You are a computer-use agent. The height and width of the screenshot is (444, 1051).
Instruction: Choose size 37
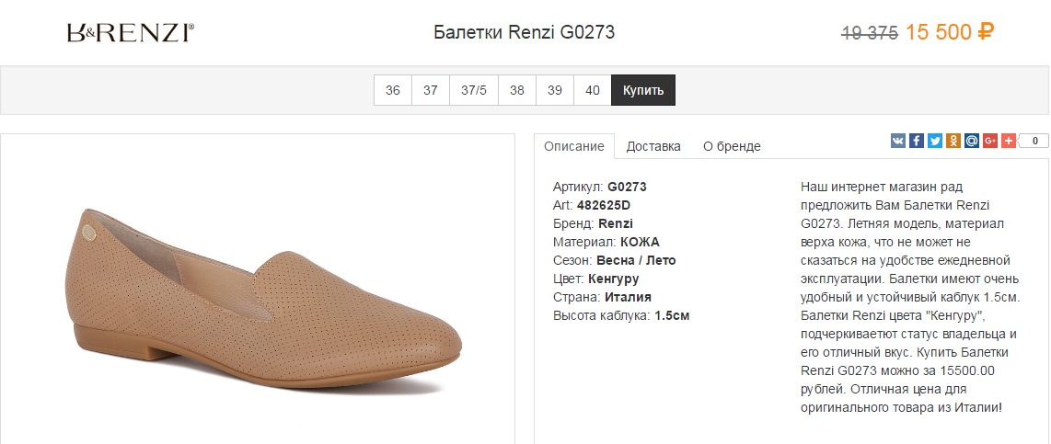(x=431, y=90)
